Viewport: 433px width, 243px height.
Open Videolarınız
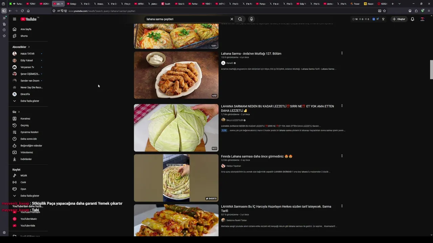click(x=28, y=153)
